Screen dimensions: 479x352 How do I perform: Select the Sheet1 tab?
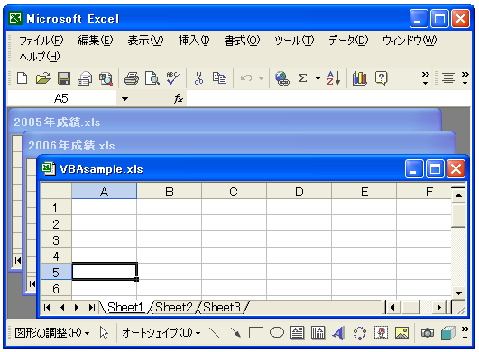[x=125, y=307]
